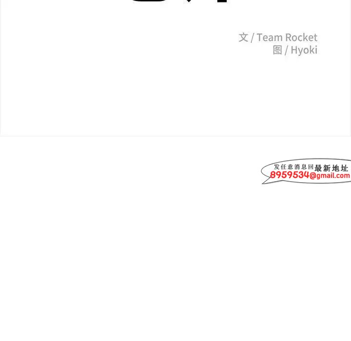Click the slash between 文 and Team
The image size is (351, 341).
253,38
